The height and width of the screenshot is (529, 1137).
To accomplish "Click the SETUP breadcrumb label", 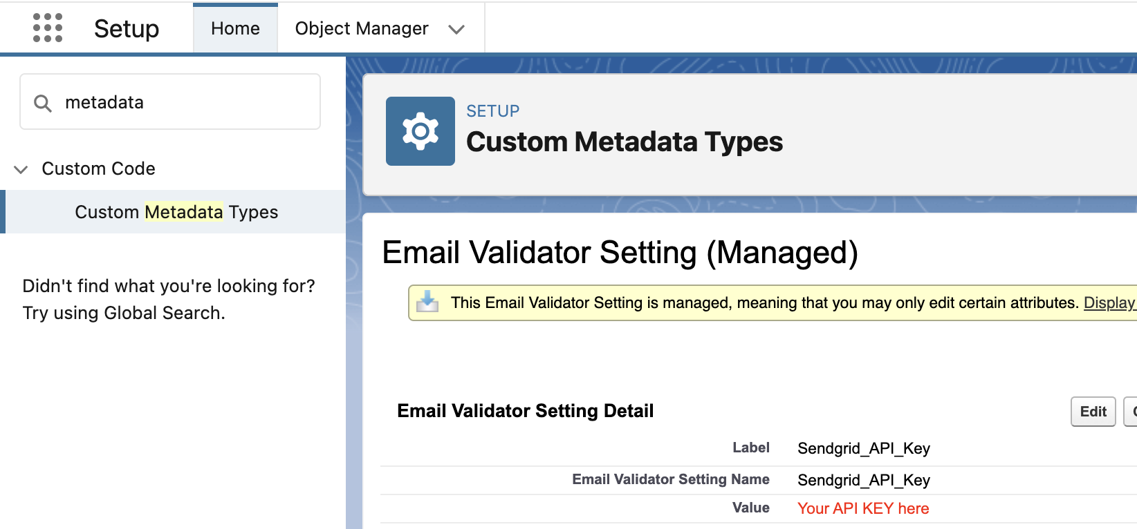I will (x=492, y=111).
